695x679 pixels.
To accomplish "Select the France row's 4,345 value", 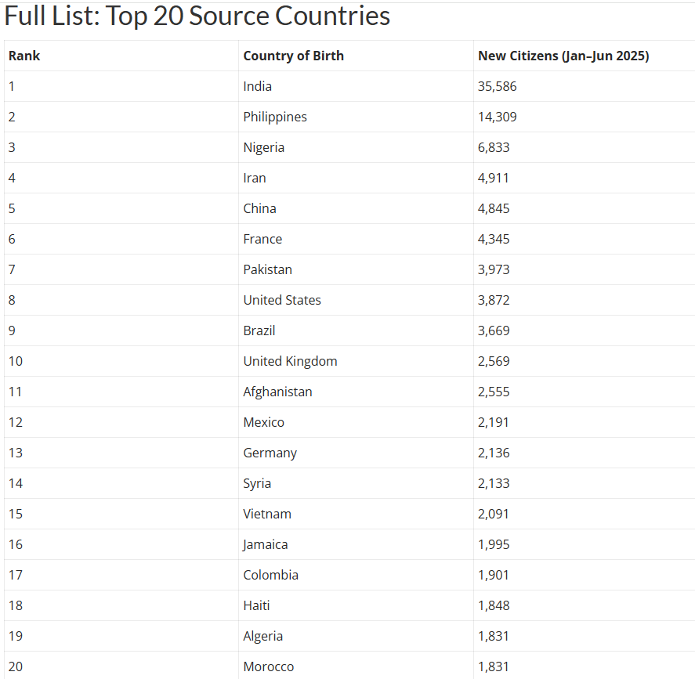I will pos(494,239).
